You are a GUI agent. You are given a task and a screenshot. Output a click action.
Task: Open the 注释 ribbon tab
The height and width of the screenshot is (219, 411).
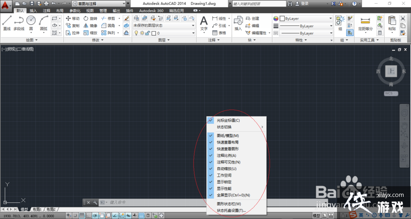pos(47,11)
